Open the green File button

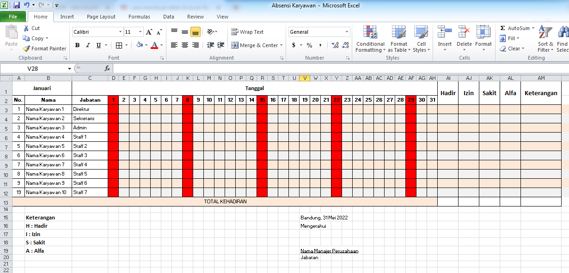tap(13, 17)
